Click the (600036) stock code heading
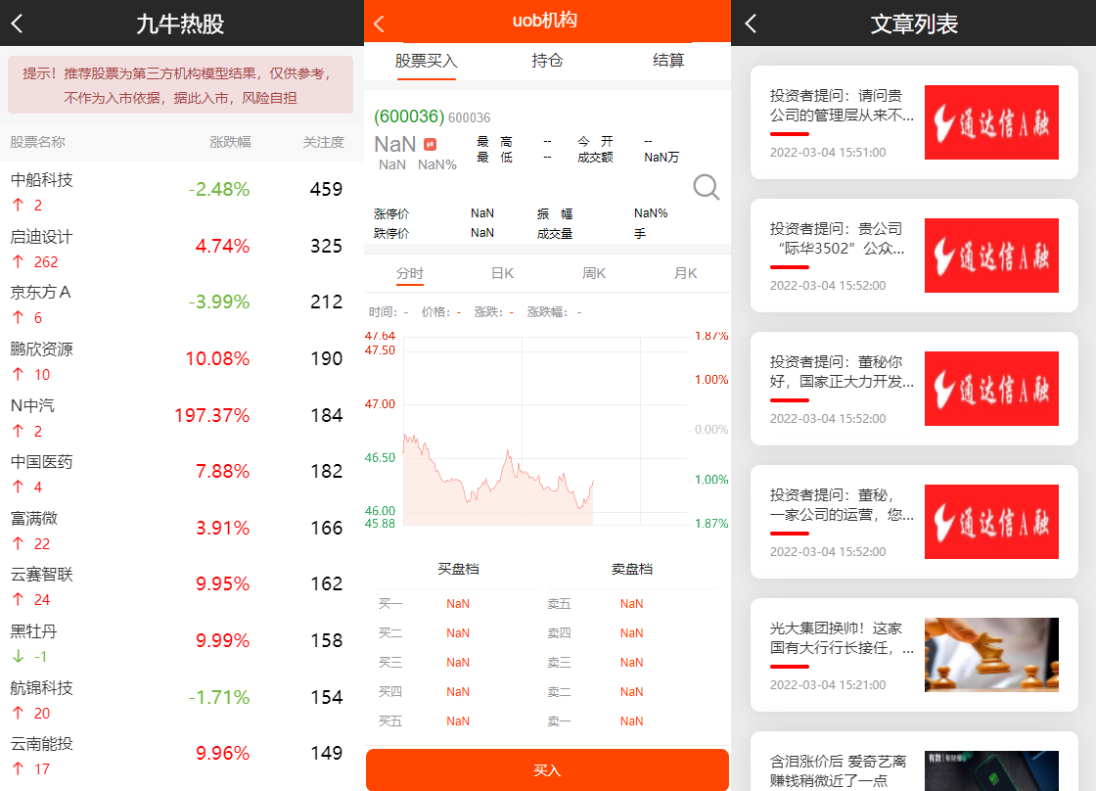The width and height of the screenshot is (1096, 791). 409,116
